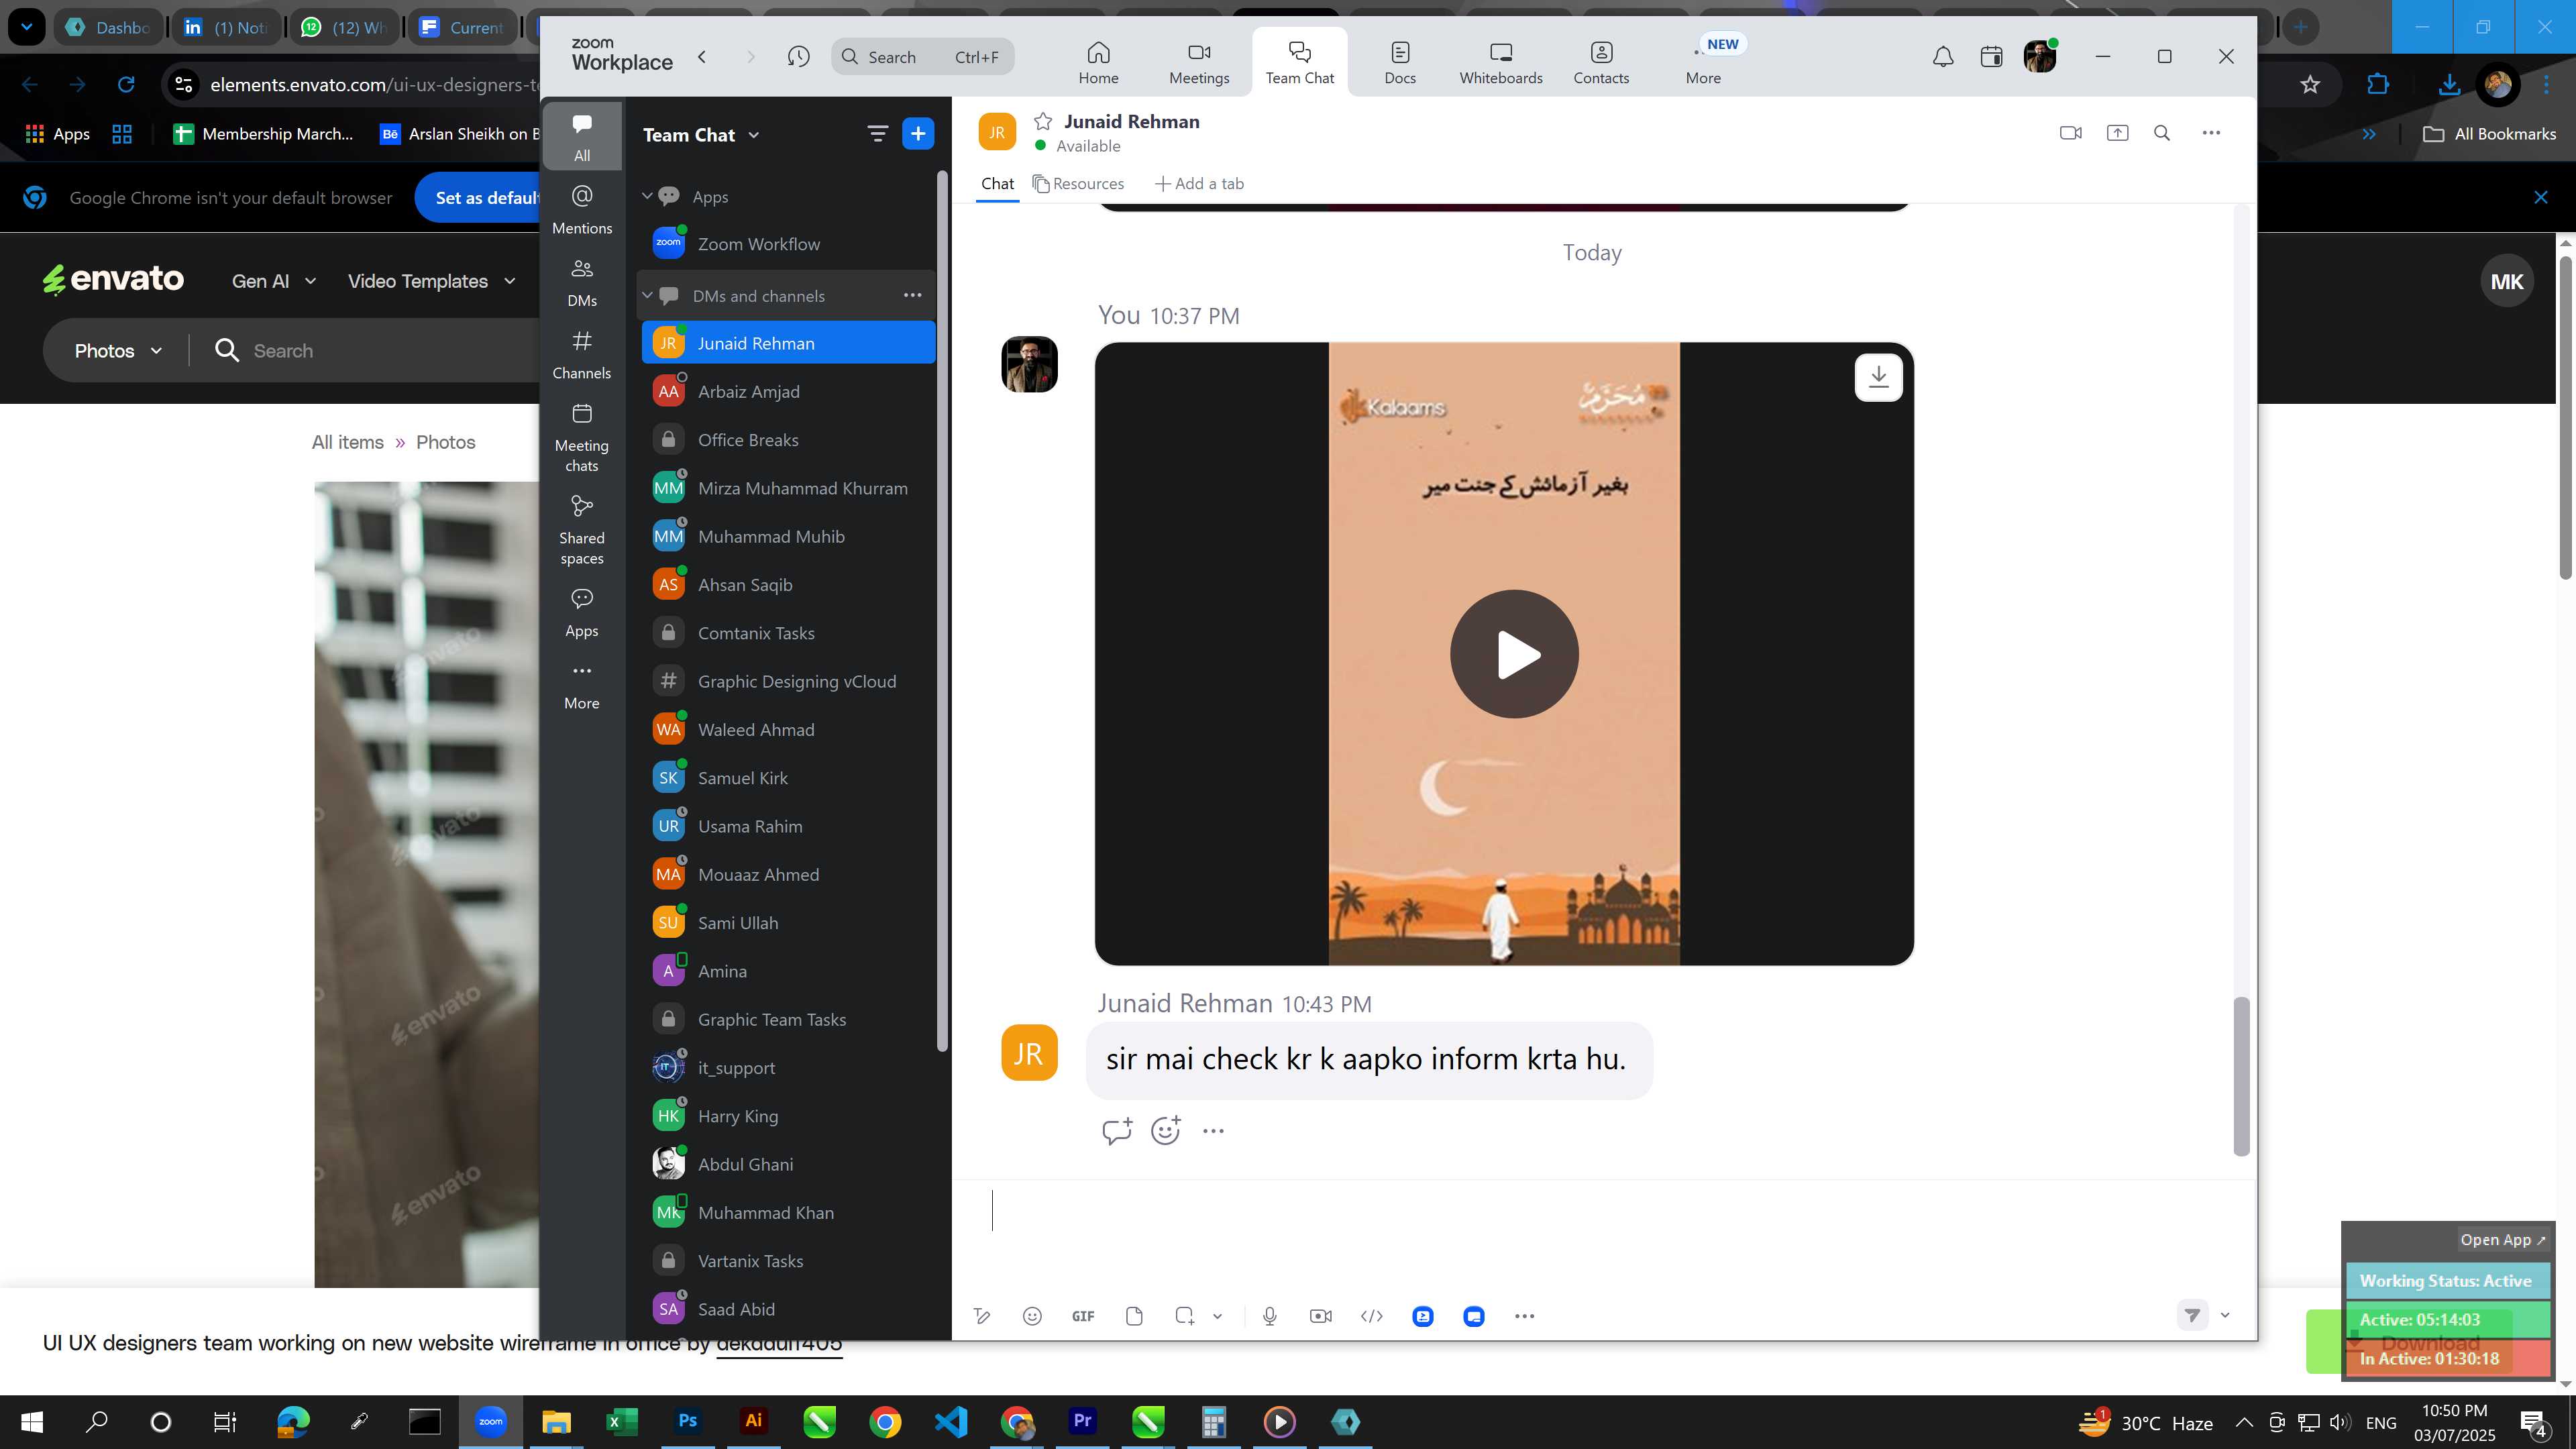Open Shared spaces in sidebar
Screen dimensions: 2576x1449
click(x=582, y=530)
